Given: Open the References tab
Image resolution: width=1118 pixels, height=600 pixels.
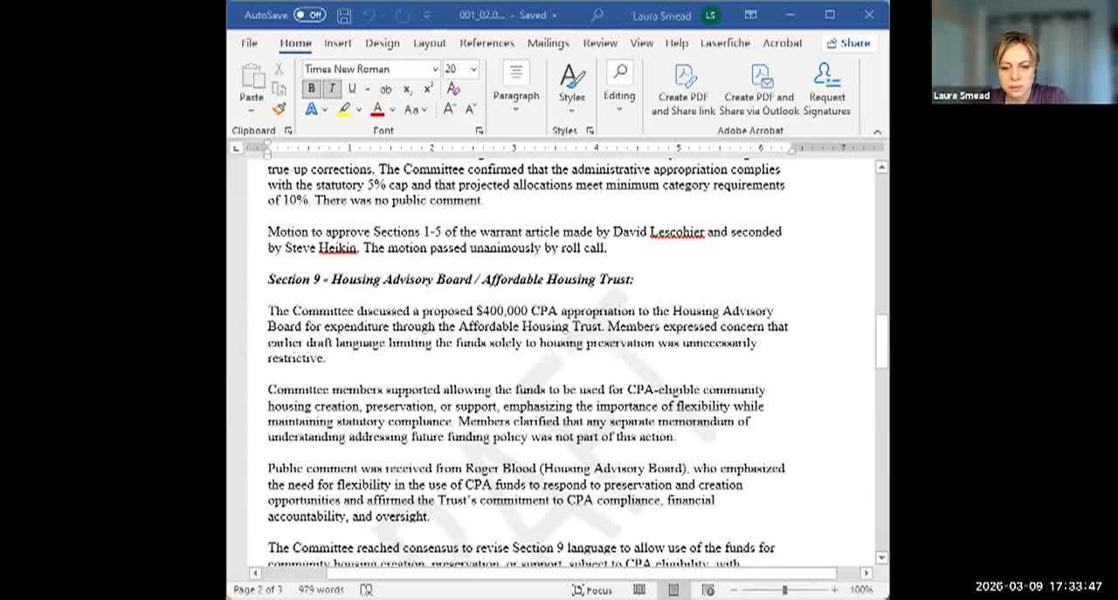Looking at the screenshot, I should [487, 43].
